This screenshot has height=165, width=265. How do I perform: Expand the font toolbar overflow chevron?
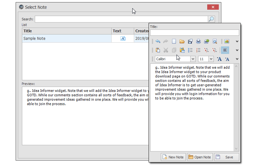tap(237, 59)
